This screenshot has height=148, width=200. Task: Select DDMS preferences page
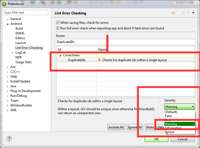click(x=20, y=33)
